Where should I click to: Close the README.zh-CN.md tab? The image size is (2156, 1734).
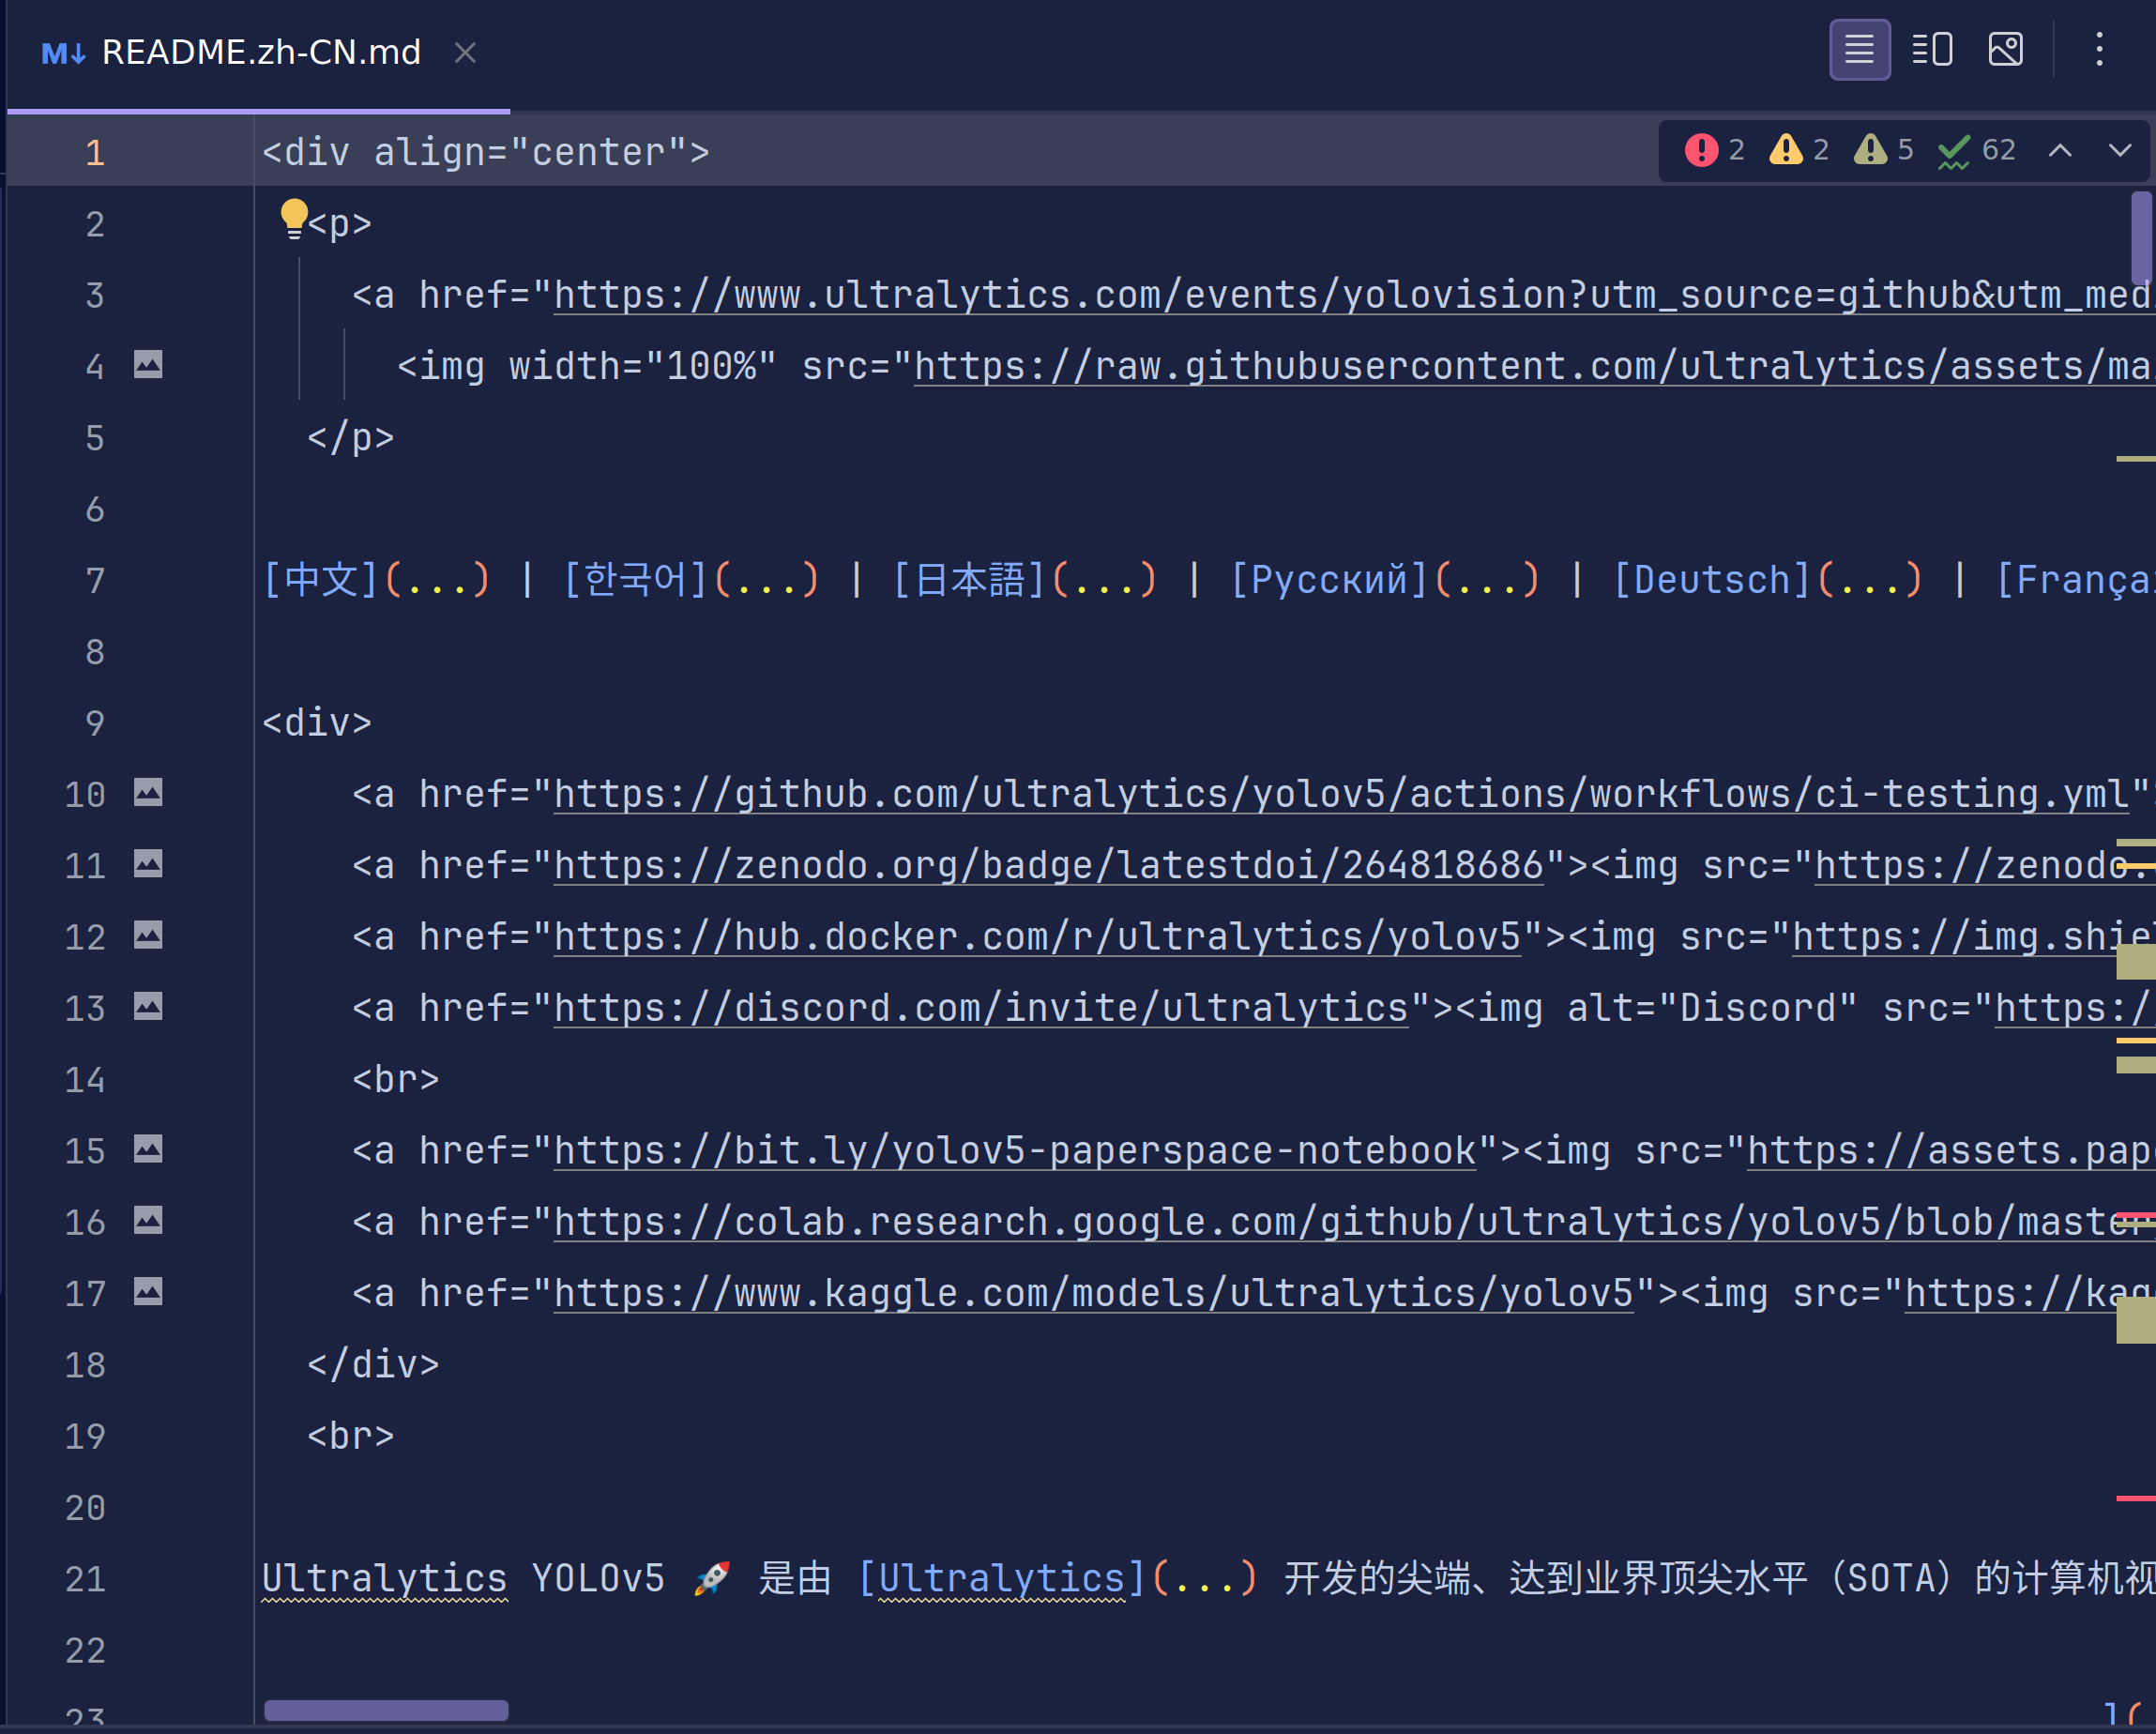[x=465, y=52]
